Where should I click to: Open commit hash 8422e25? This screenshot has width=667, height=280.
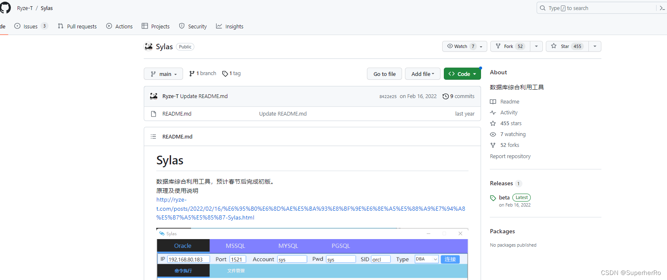pos(388,96)
